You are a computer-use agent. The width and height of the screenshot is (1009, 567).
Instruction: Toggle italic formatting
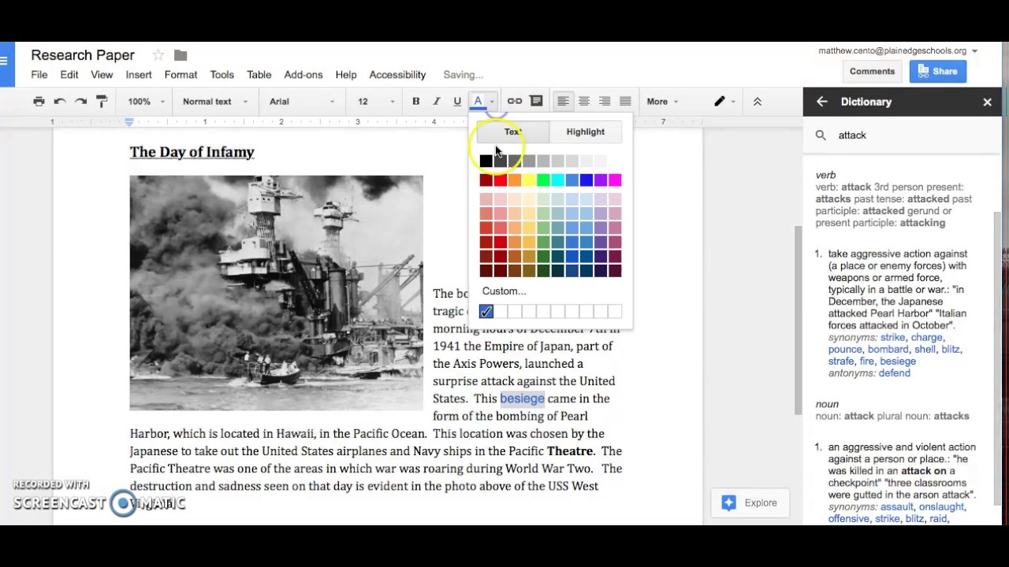tap(436, 102)
